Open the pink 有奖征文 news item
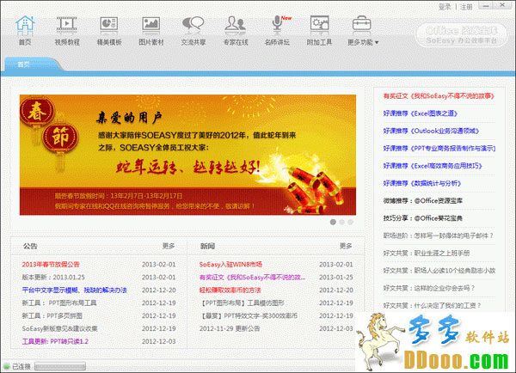 tap(252, 277)
